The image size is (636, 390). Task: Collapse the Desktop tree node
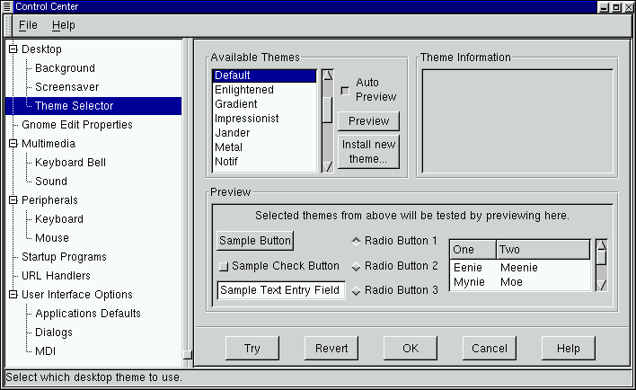[x=13, y=49]
